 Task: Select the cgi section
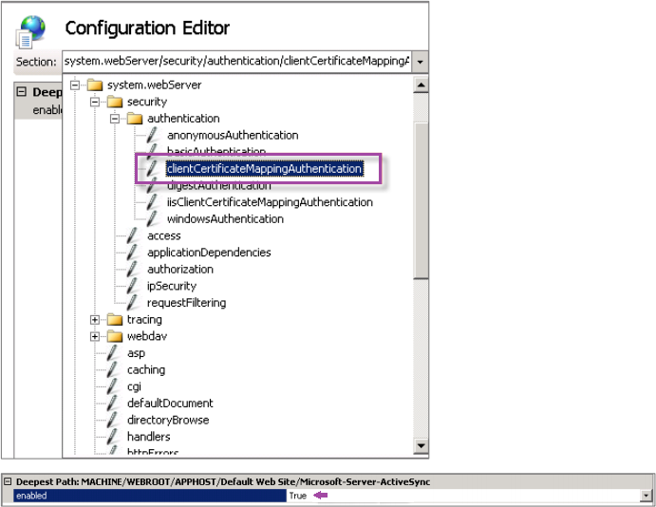(134, 387)
